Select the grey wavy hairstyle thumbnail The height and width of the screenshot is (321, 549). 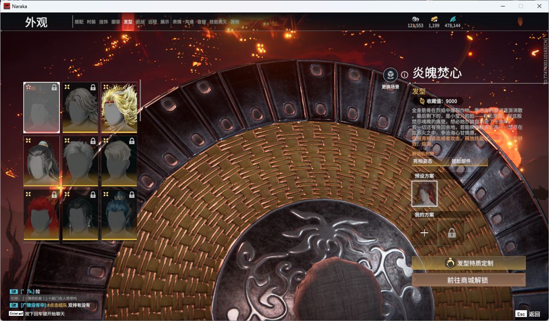(x=80, y=107)
